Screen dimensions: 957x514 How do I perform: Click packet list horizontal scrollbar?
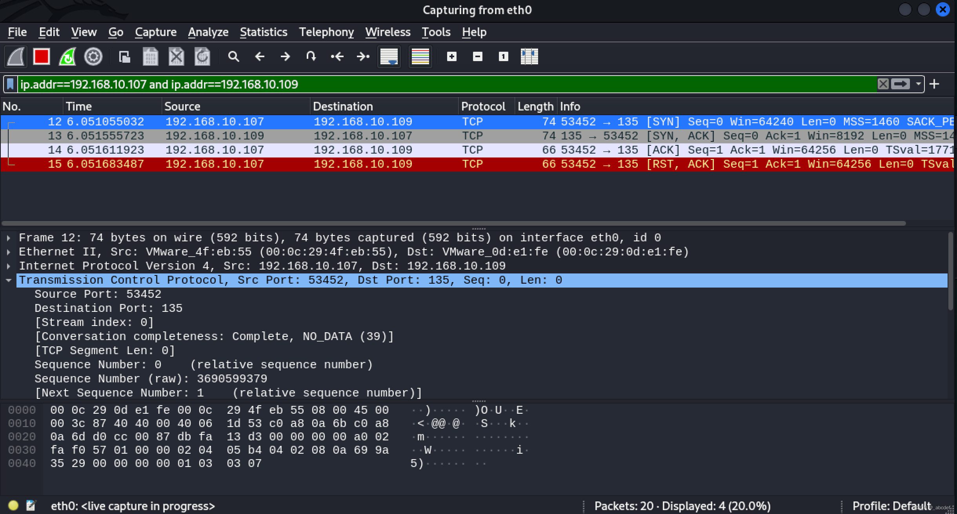click(454, 223)
